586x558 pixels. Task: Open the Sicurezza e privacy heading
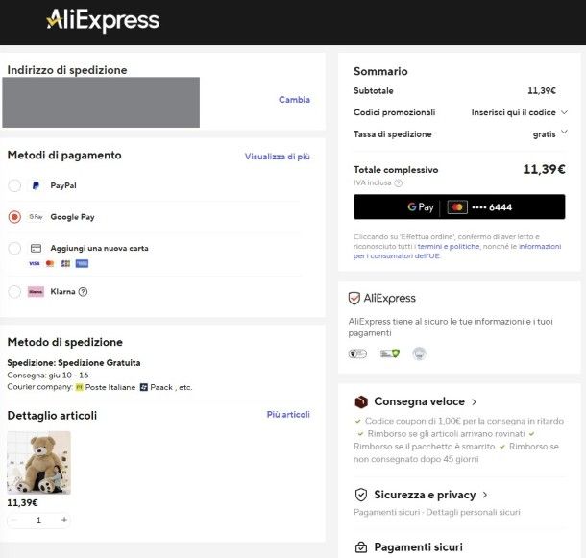click(425, 495)
